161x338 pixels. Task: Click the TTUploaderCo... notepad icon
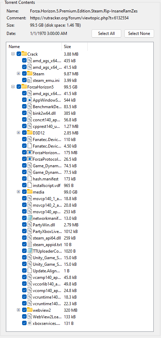pos(30,251)
